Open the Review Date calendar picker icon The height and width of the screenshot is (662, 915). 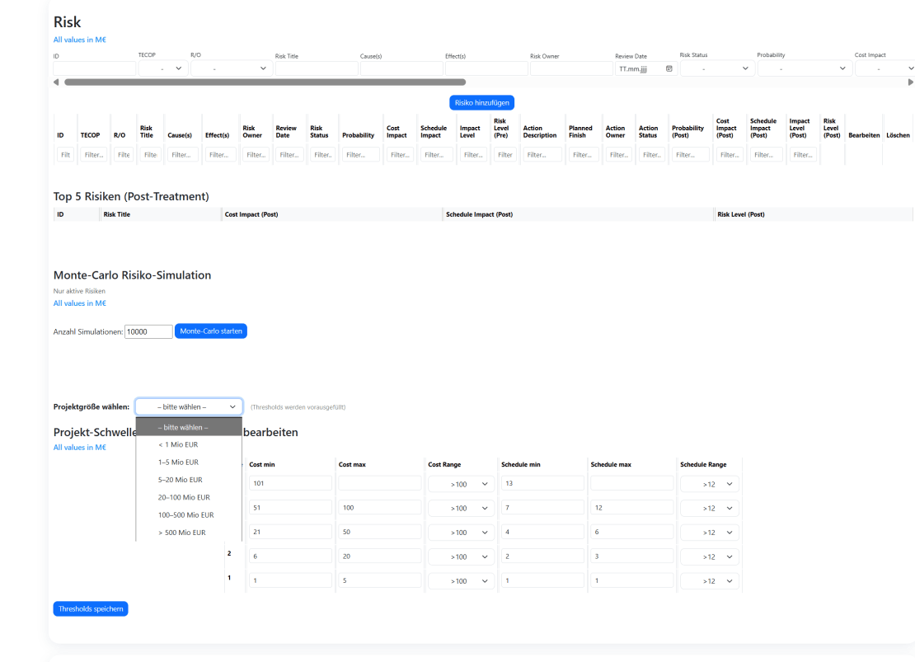(x=669, y=68)
